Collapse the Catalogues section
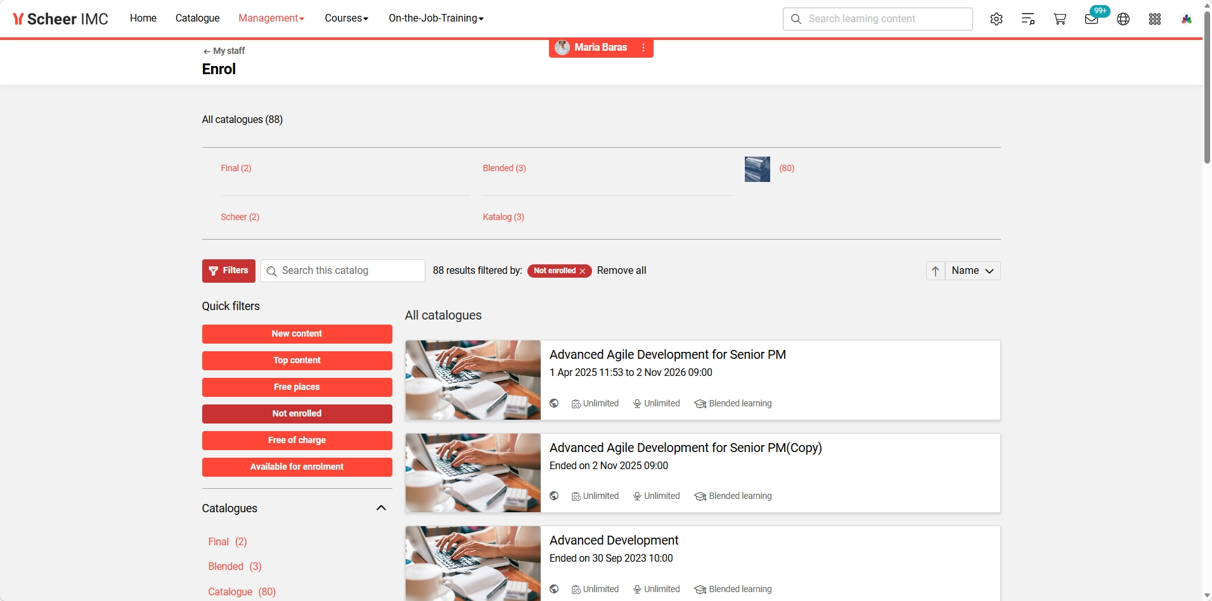Image resolution: width=1212 pixels, height=601 pixels. (x=381, y=508)
